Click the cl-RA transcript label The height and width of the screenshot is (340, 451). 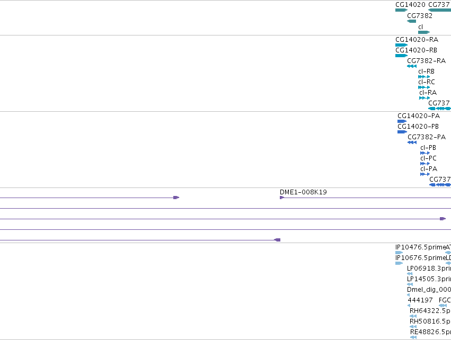[428, 93]
